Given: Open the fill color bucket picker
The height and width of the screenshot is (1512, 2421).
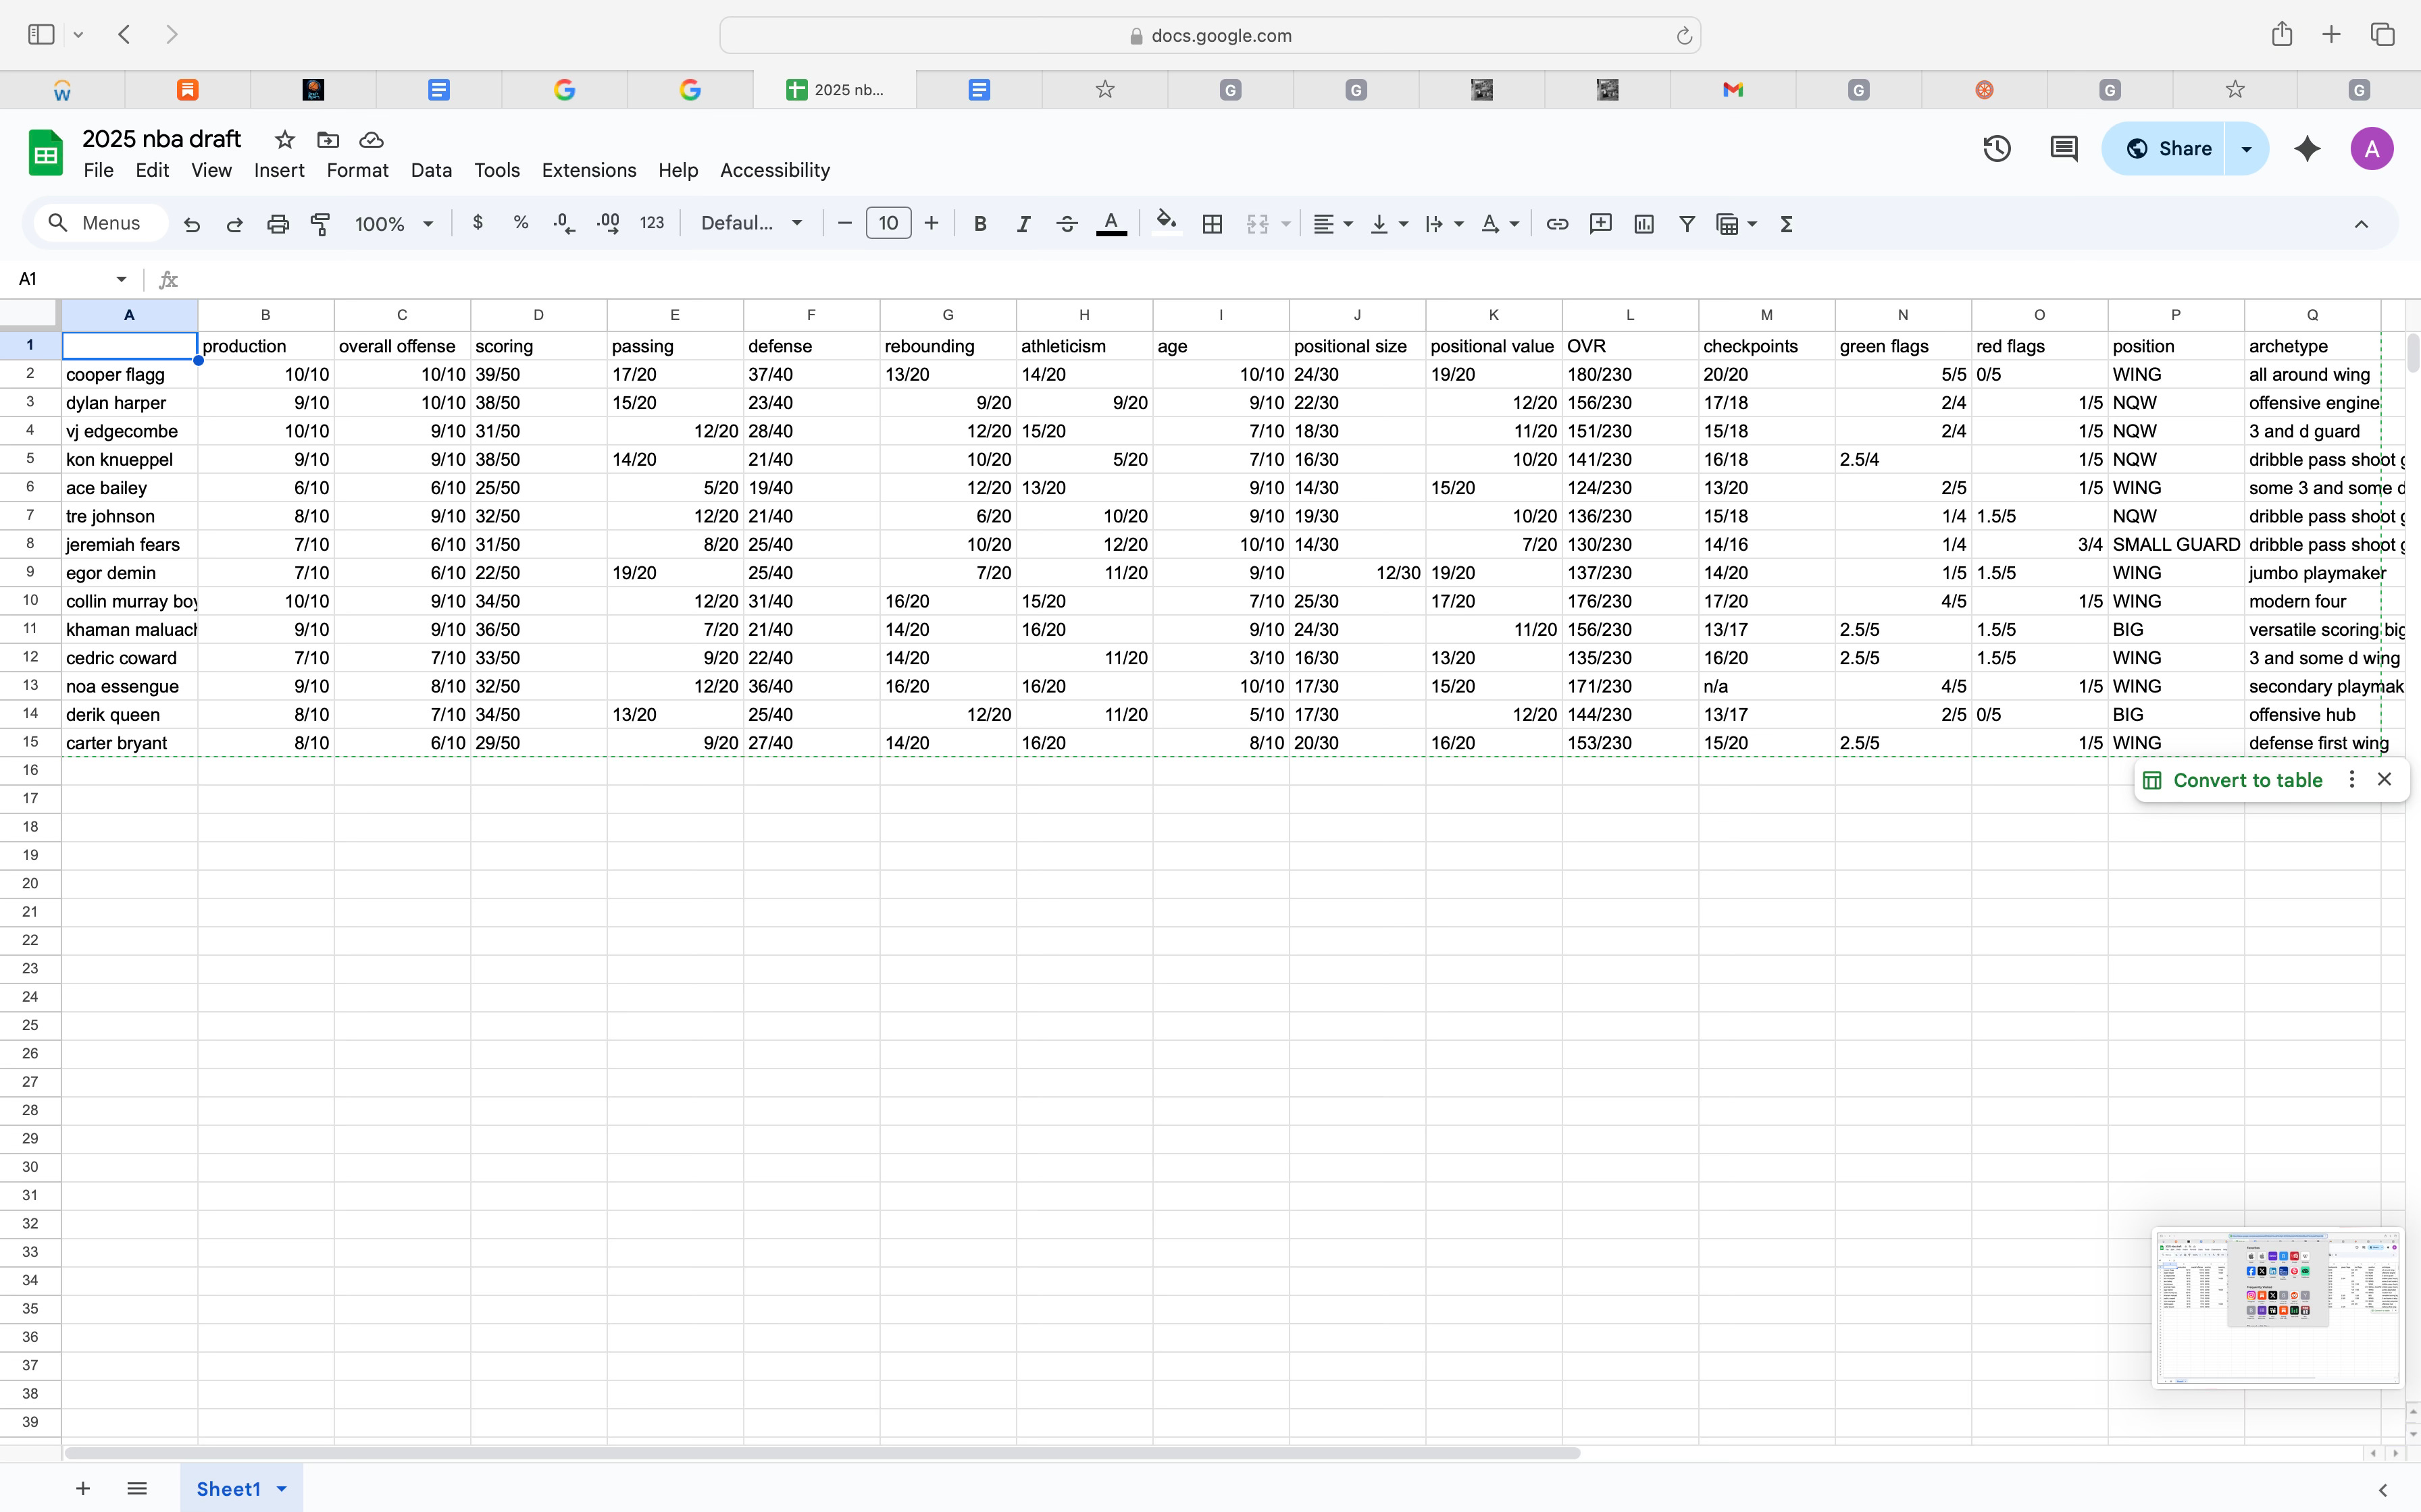Looking at the screenshot, I should (1167, 223).
